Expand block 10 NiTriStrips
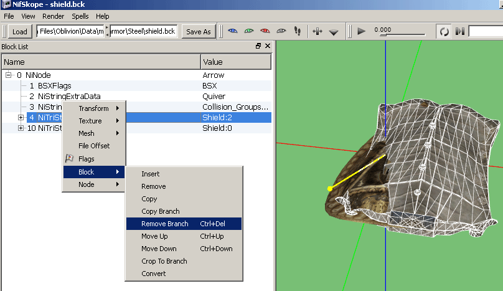Viewport: 503px width, 291px height. click(21, 128)
